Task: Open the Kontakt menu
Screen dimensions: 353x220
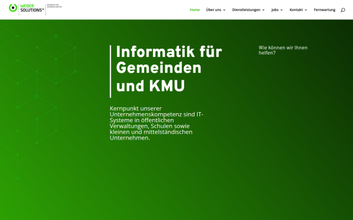Action: click(x=296, y=9)
